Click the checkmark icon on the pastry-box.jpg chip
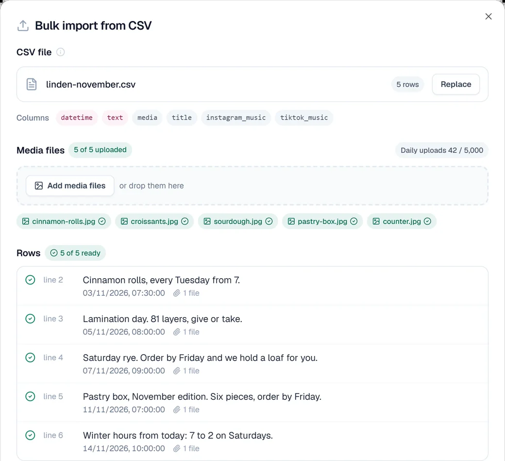The width and height of the screenshot is (505, 461). [354, 221]
